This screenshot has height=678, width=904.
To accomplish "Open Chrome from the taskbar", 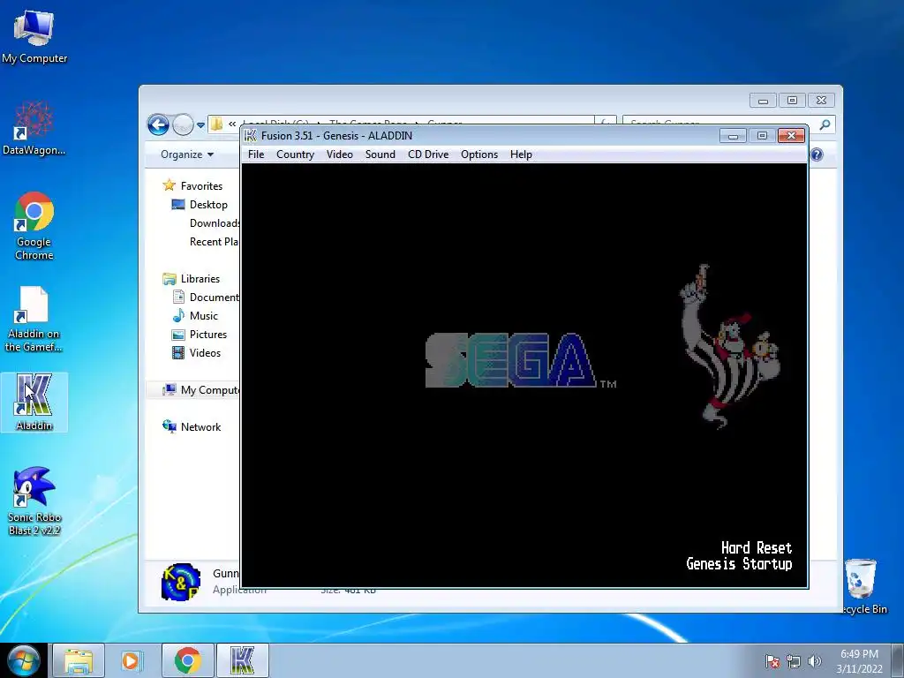I will tap(187, 660).
